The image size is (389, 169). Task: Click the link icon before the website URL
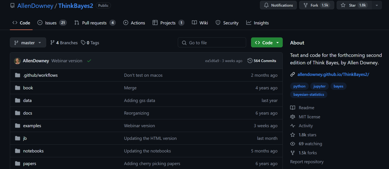(x=293, y=74)
